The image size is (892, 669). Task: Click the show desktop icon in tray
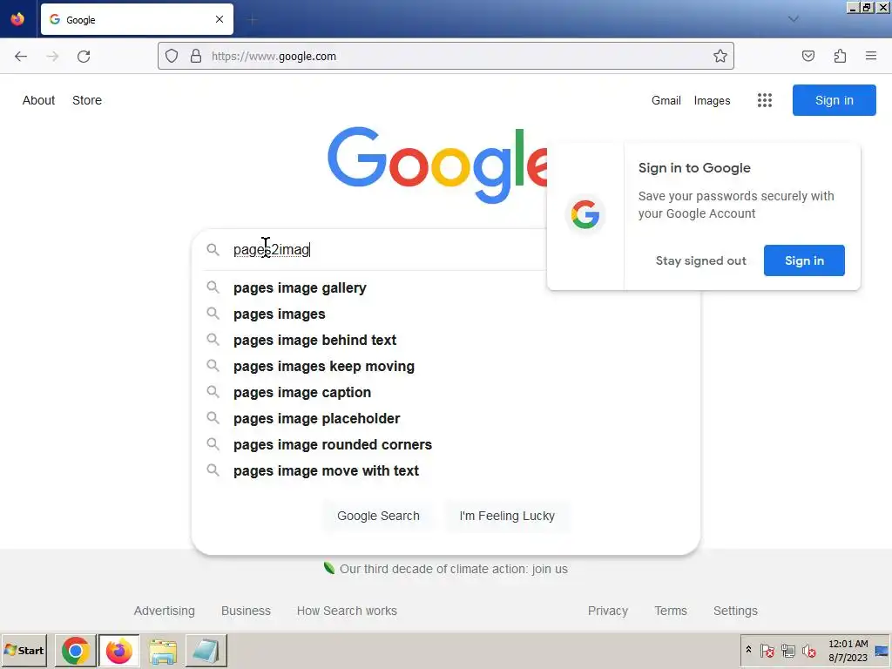[882, 651]
